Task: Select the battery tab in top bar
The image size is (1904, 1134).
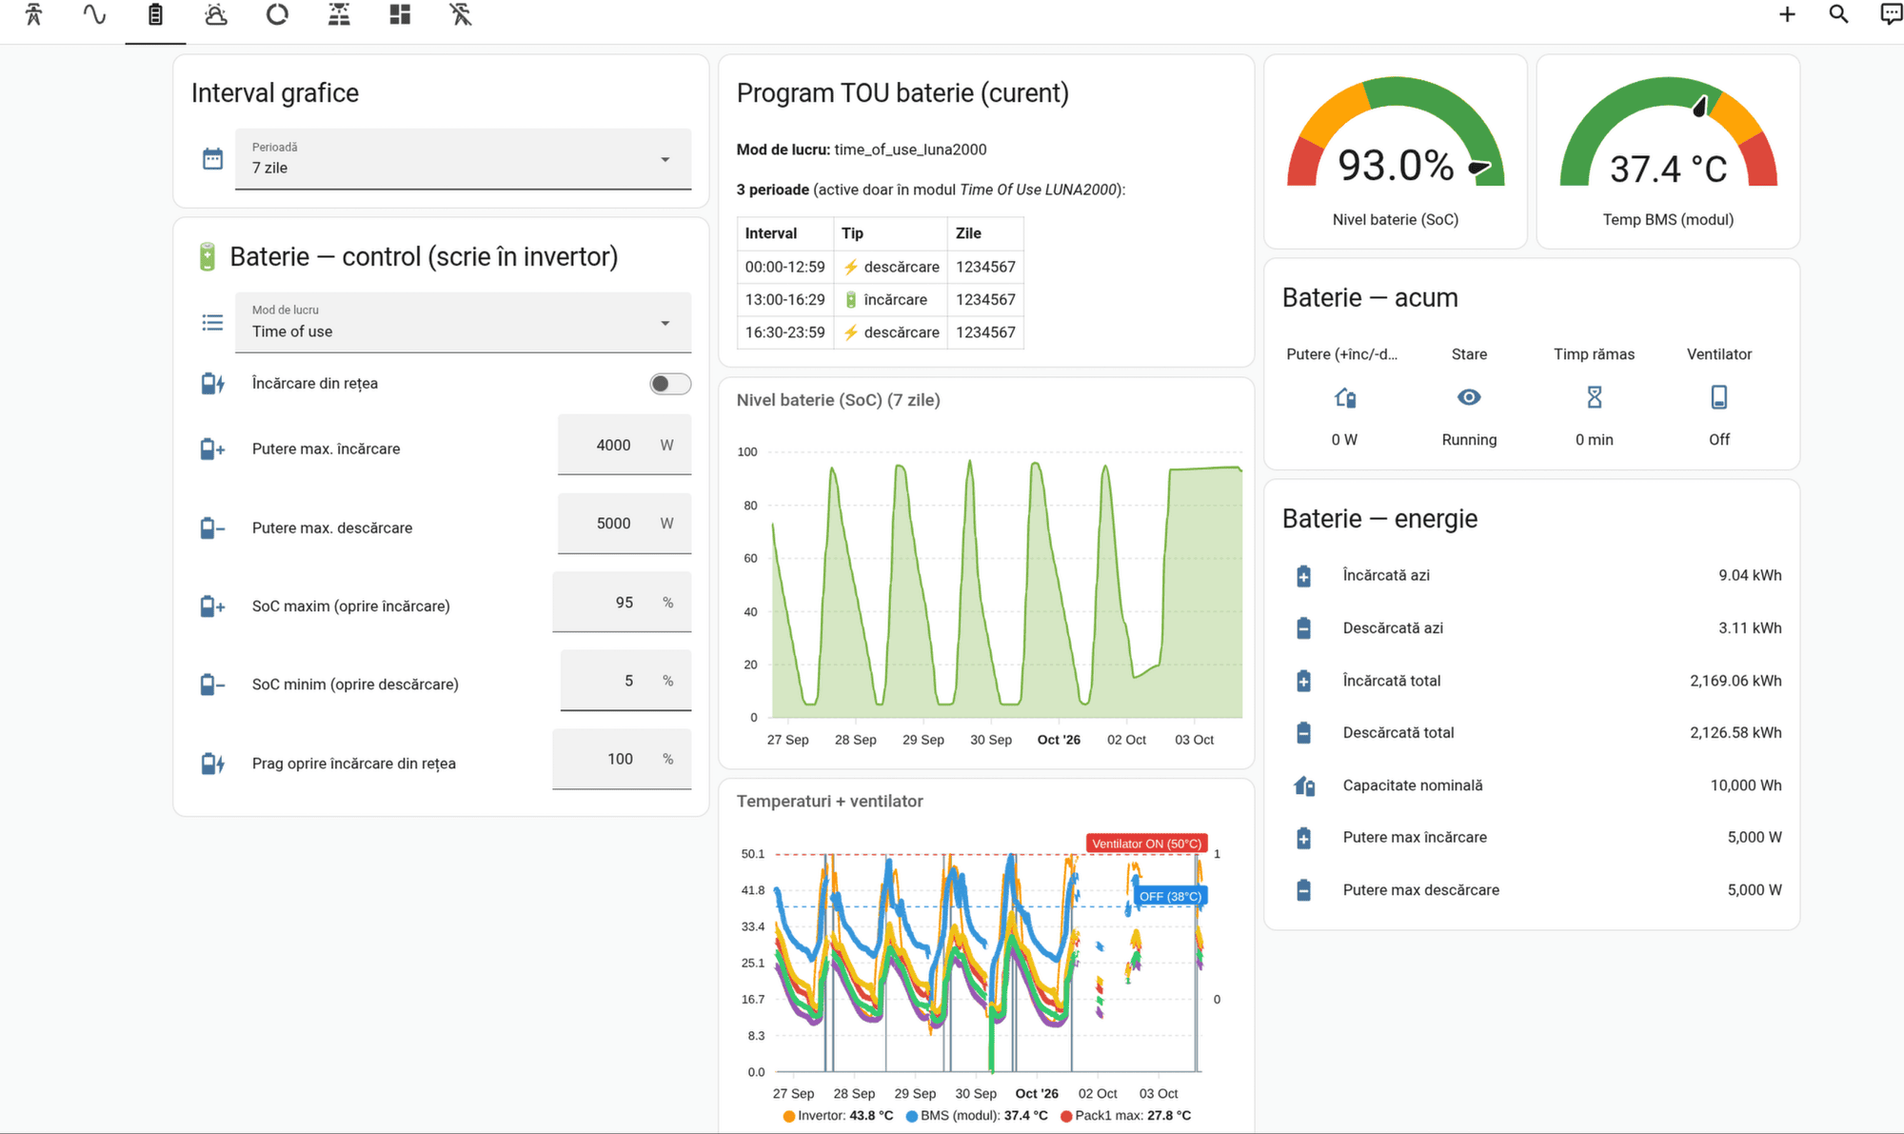Action: [155, 14]
